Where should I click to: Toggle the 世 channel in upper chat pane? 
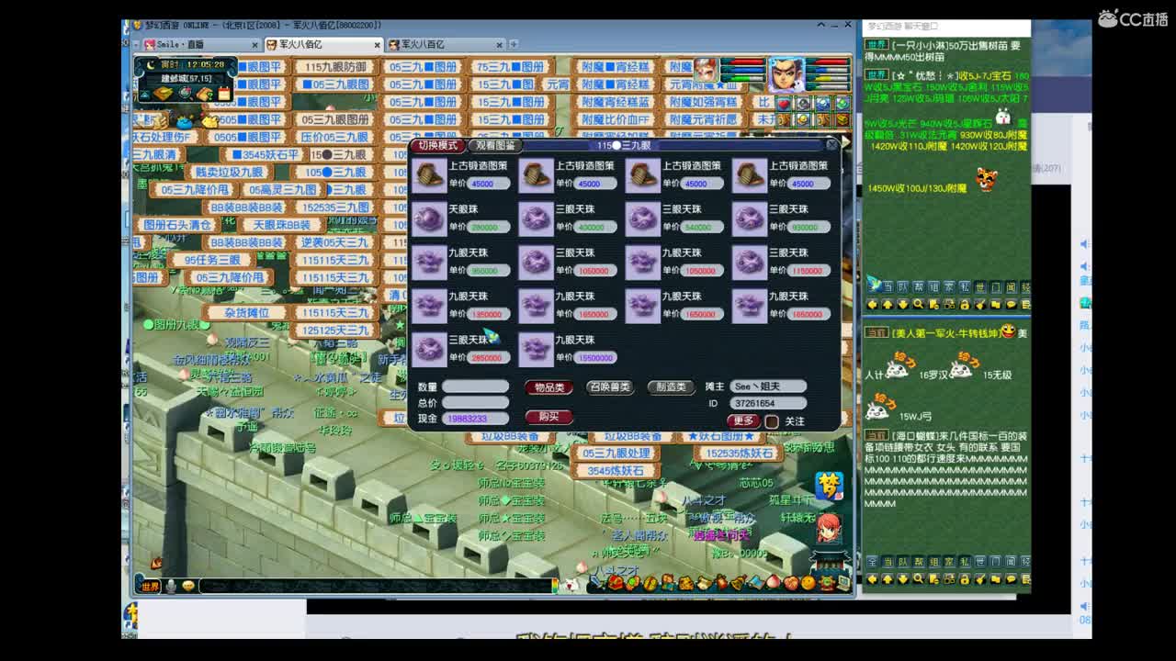980,287
